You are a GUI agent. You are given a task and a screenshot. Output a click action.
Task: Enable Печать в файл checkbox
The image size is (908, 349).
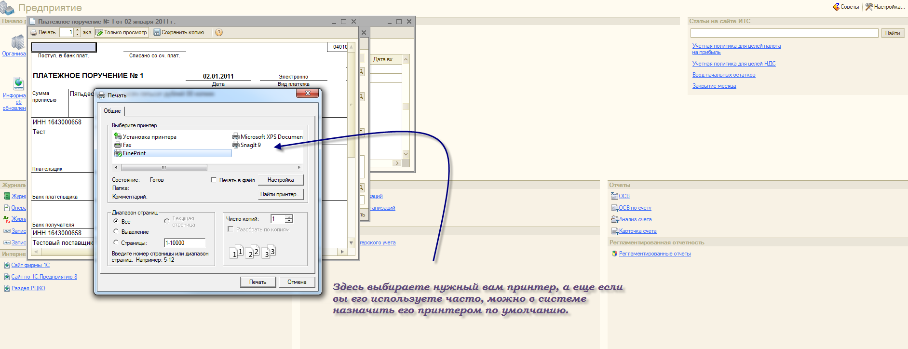(214, 180)
